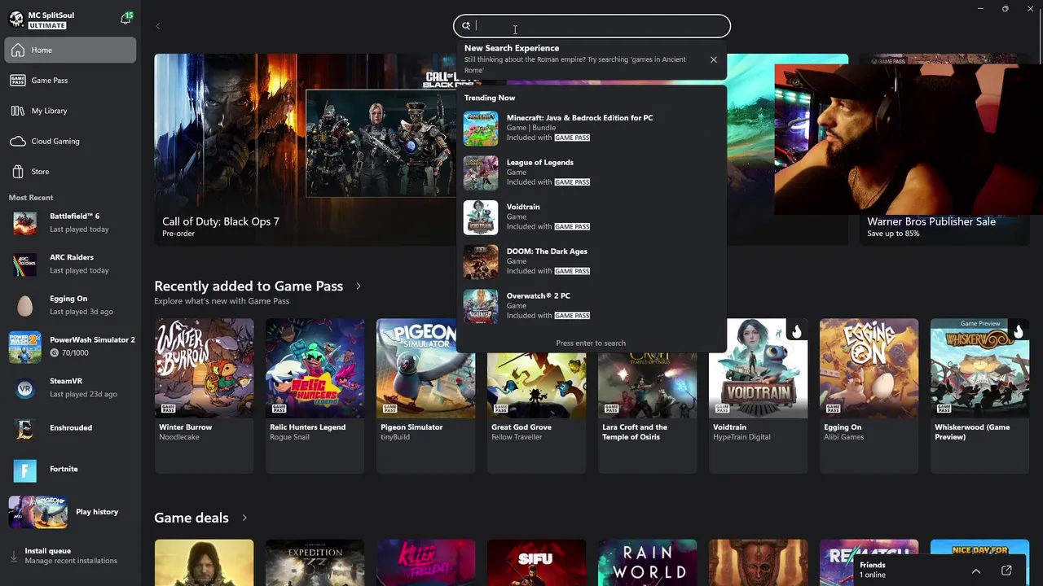This screenshot has width=1043, height=586.
Task: Open the Recently added to Game Pass heading
Action: coord(249,286)
